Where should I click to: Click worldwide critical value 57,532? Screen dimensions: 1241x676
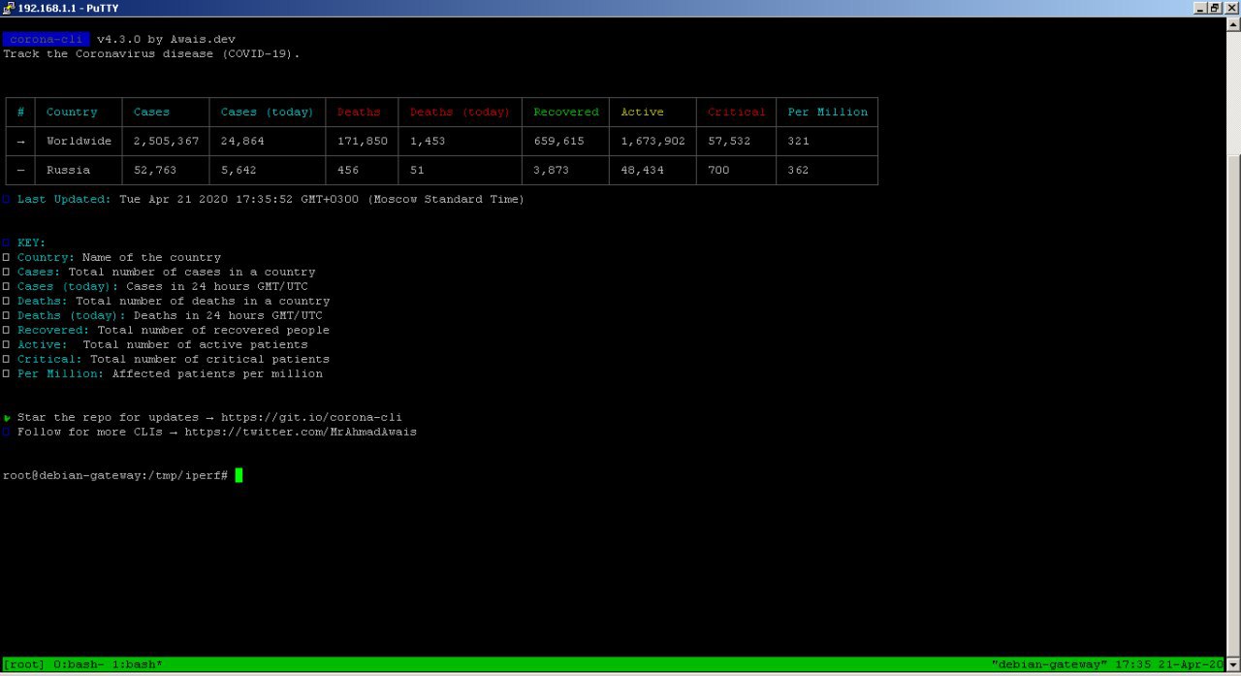tap(729, 142)
